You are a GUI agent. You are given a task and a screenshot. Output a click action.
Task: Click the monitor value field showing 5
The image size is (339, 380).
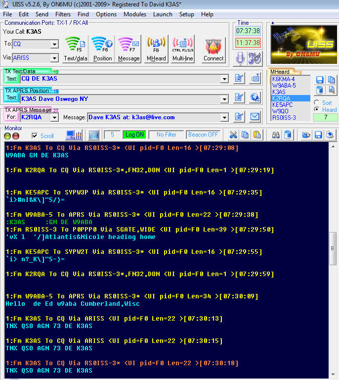click(x=112, y=135)
